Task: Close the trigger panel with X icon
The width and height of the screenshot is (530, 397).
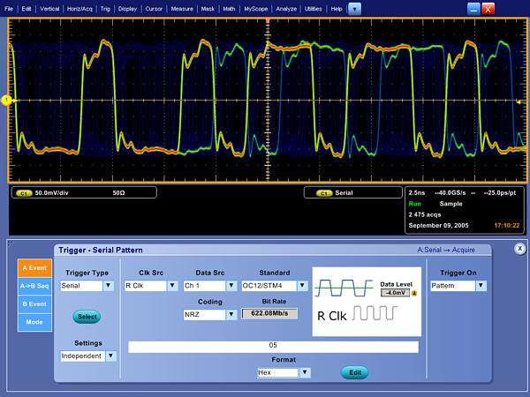Action: click(520, 249)
